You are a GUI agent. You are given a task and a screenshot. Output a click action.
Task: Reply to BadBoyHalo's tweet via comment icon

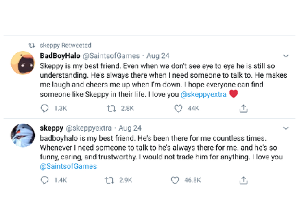pos(44,108)
